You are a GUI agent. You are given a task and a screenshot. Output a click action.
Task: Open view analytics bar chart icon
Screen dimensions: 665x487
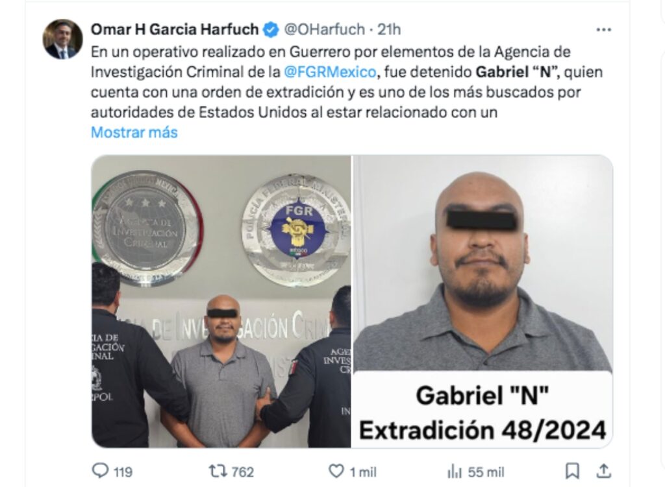454,471
